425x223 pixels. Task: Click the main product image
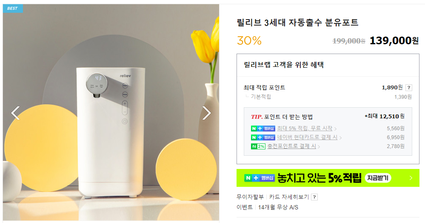(x=111, y=112)
